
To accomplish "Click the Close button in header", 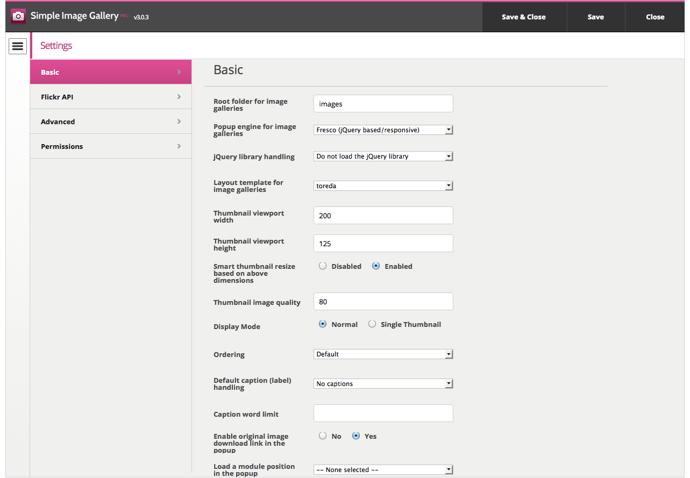I will tap(655, 17).
